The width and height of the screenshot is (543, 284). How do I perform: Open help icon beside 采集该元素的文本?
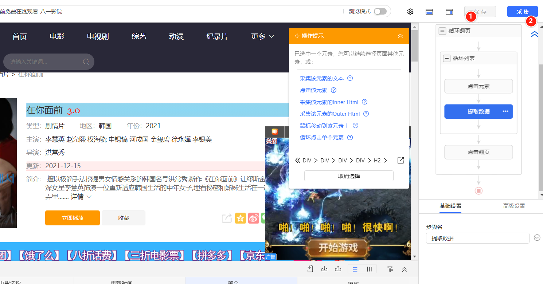[350, 78]
